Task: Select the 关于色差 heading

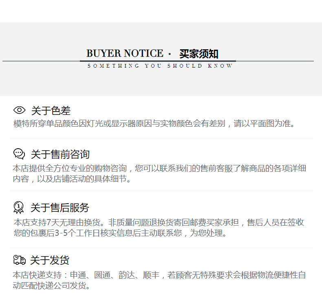Action: (51, 111)
